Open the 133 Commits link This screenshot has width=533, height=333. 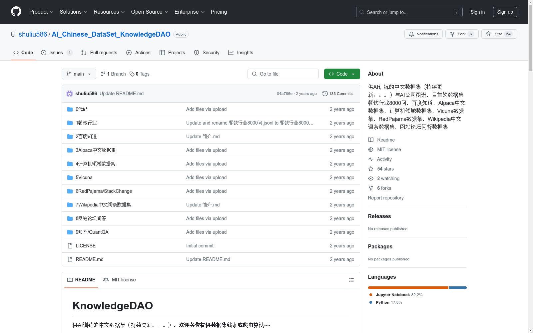(x=337, y=94)
